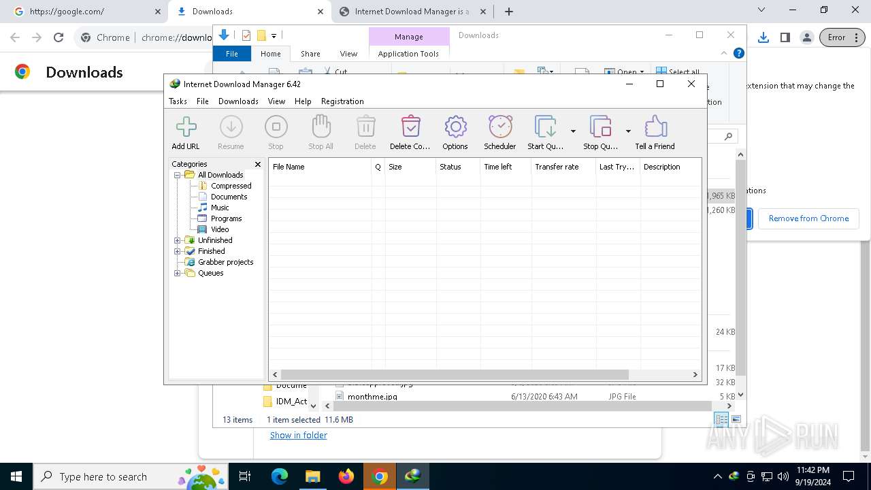Click the Chrome Error button

coord(842,37)
